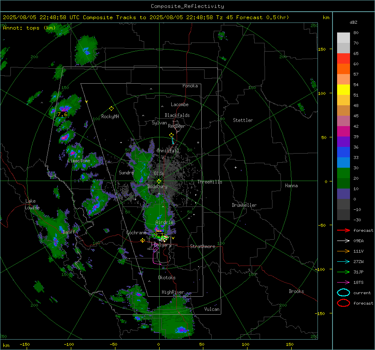Click the Composite_Reflectivity title

(187, 6)
